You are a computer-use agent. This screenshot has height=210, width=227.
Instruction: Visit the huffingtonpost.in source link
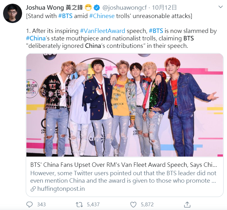[61, 189]
